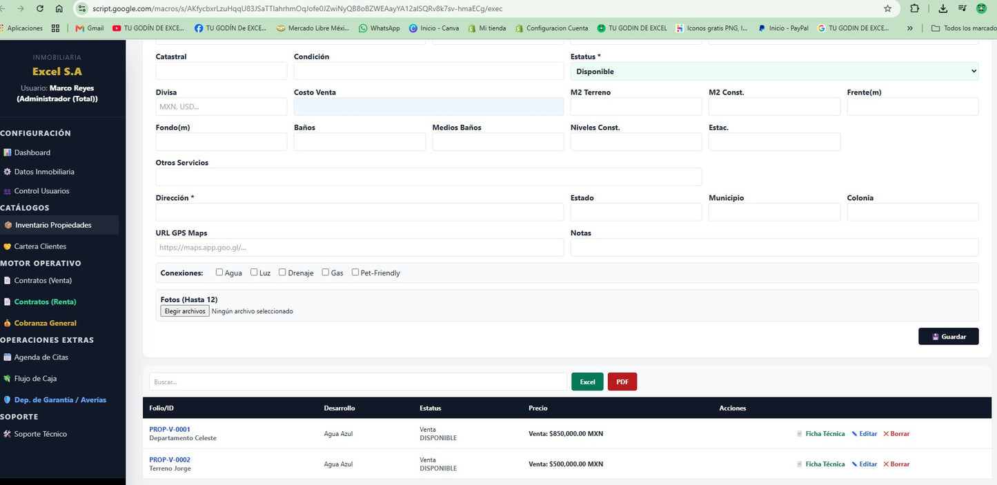Click the Divisa input field
The height and width of the screenshot is (485, 997).
pos(221,106)
